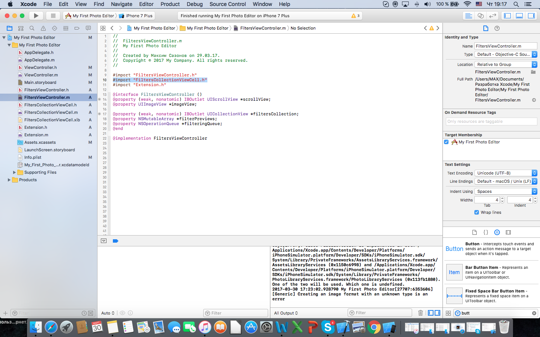This screenshot has height=337, width=540.
Task: Open the Text Encoding dropdown
Action: (x=506, y=173)
